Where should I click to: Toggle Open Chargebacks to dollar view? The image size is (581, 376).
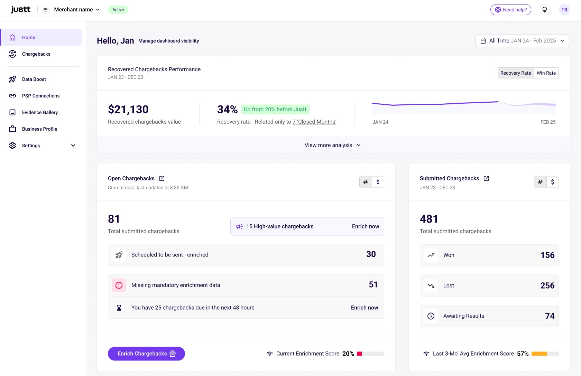(x=378, y=182)
